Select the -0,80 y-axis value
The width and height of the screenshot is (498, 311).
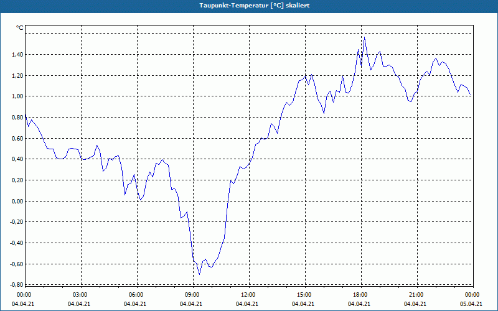tap(17, 285)
